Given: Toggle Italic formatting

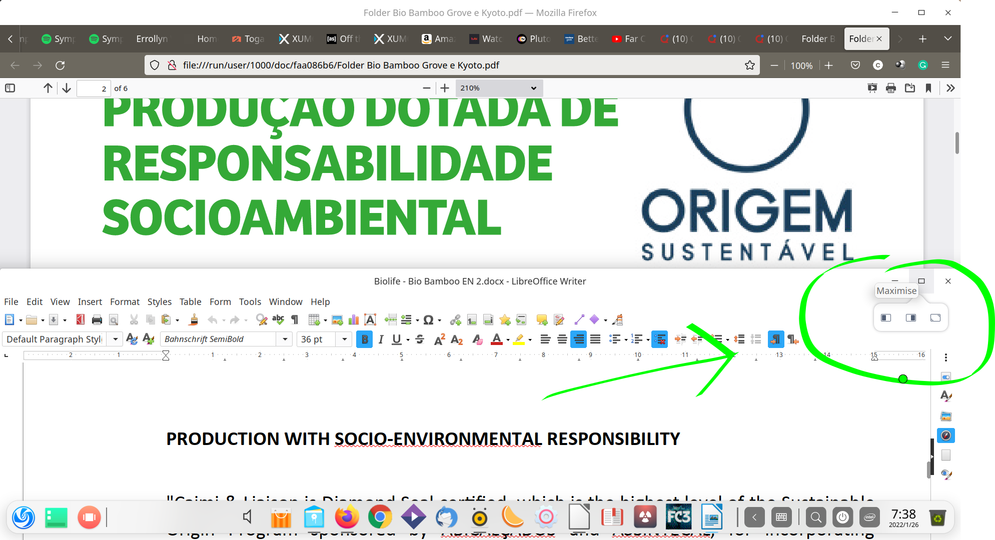Looking at the screenshot, I should [381, 339].
